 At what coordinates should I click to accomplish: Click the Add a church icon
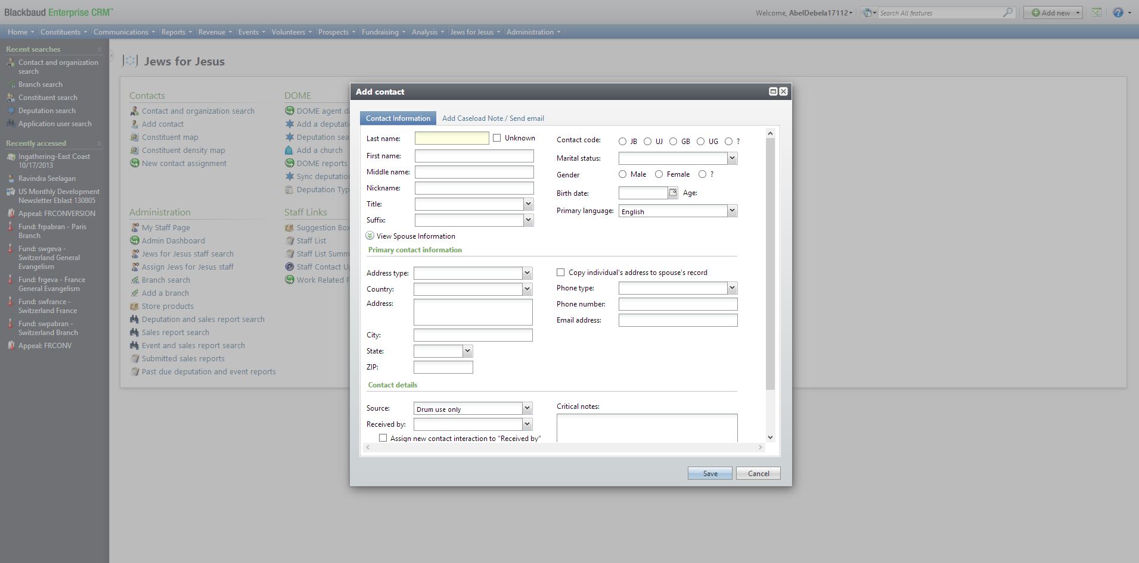tap(290, 150)
